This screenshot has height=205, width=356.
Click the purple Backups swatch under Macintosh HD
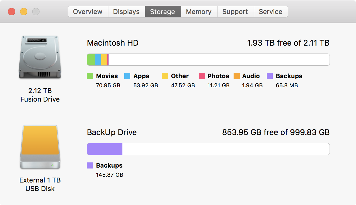click(x=270, y=76)
